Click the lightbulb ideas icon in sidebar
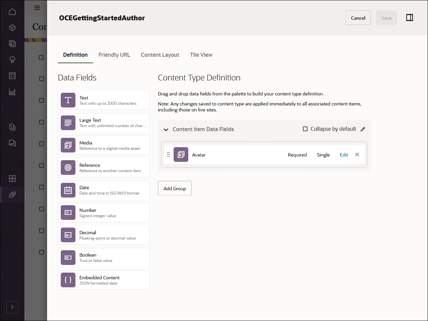Screen dimensions: 428x321 pyautogui.click(x=12, y=60)
